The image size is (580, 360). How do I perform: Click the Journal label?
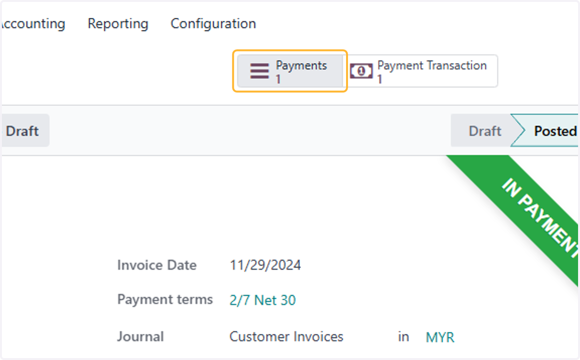(140, 336)
